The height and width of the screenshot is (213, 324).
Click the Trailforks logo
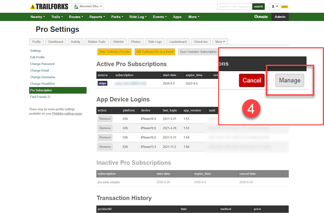pos(49,7)
